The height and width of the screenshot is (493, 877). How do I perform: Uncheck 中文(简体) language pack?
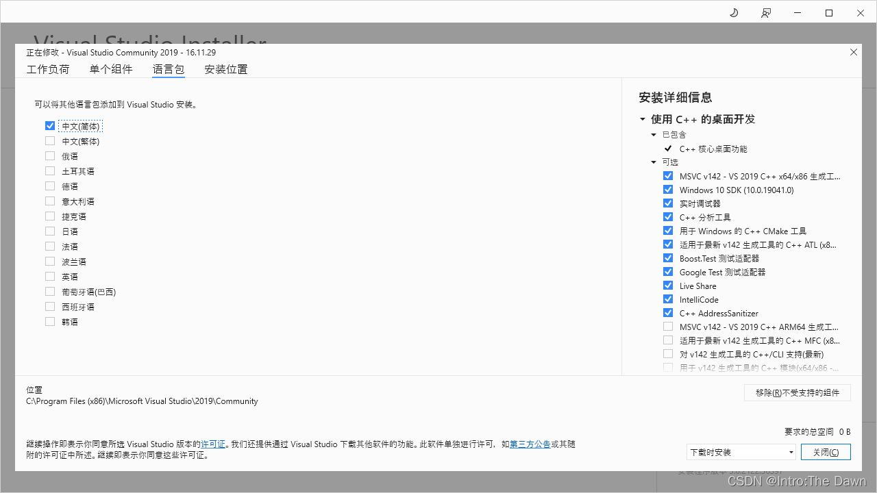click(50, 126)
